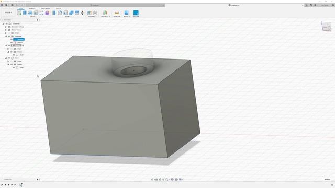Open the user account name menu
The width and height of the screenshot is (335, 188).
[x=325, y=5]
